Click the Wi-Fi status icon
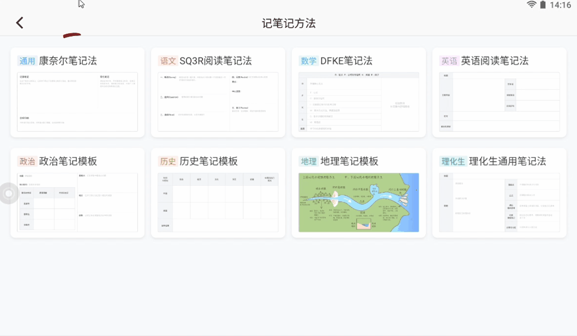The width and height of the screenshot is (577, 336). point(531,5)
